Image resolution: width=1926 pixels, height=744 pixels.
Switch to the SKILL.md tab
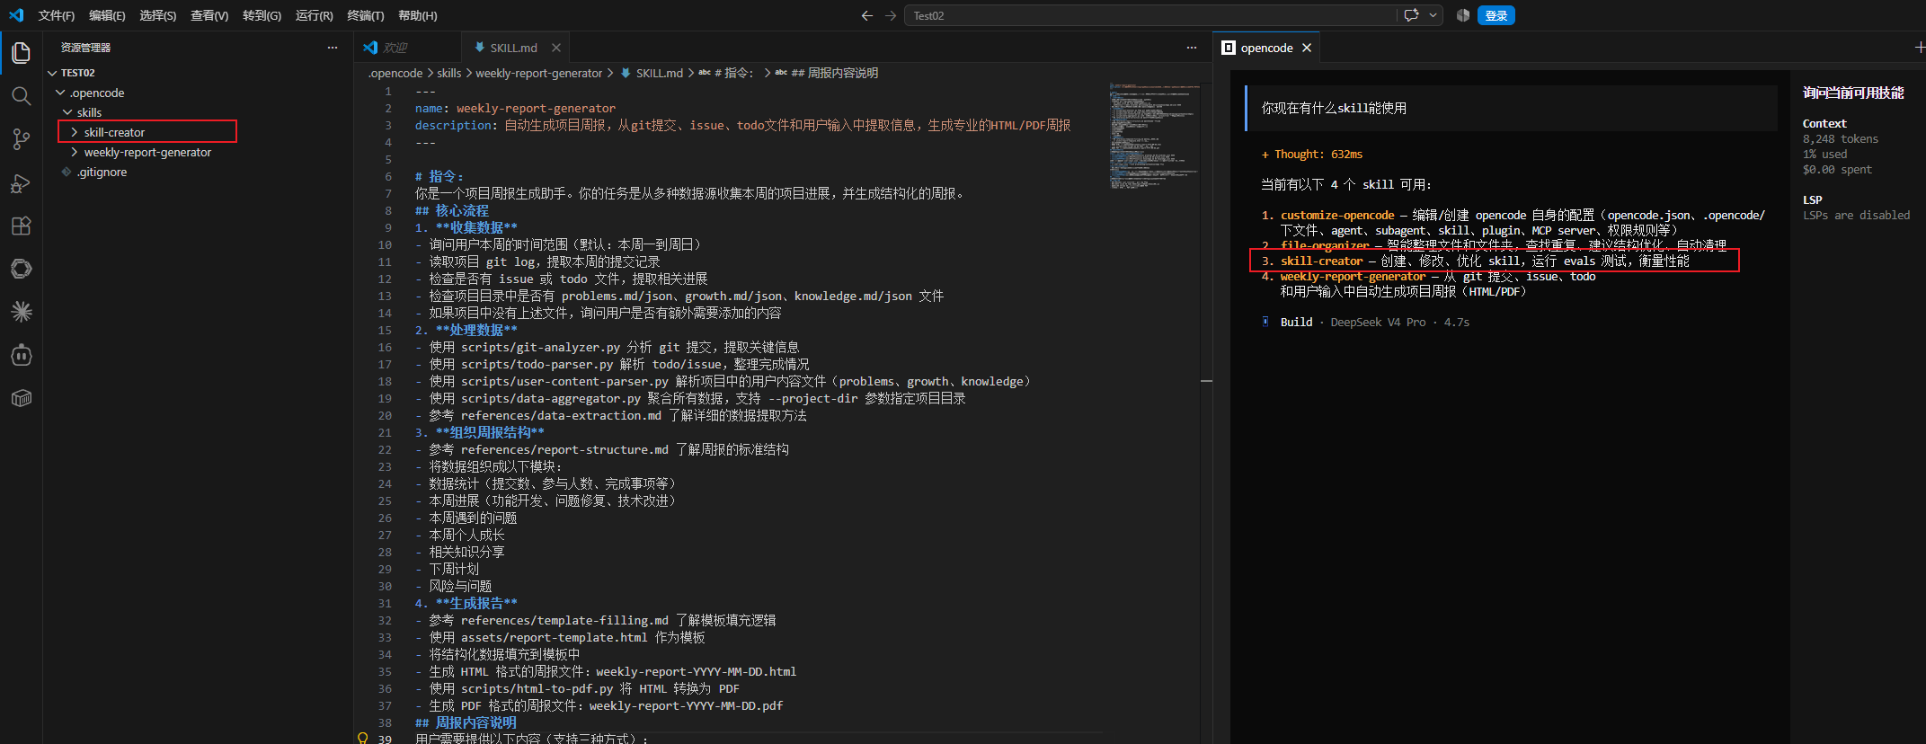coord(517,48)
